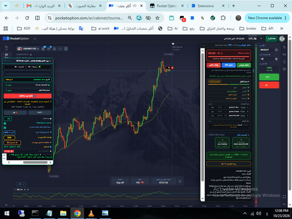Open the Chrome apps grid shortcut
Image resolution: width=292 pixels, height=219 pixels.
(x=6, y=29)
